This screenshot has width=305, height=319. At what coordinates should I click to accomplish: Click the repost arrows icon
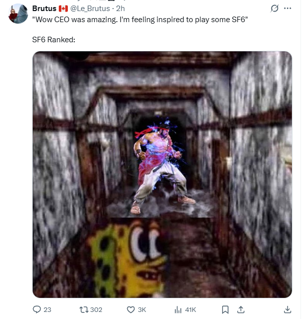pos(84,309)
